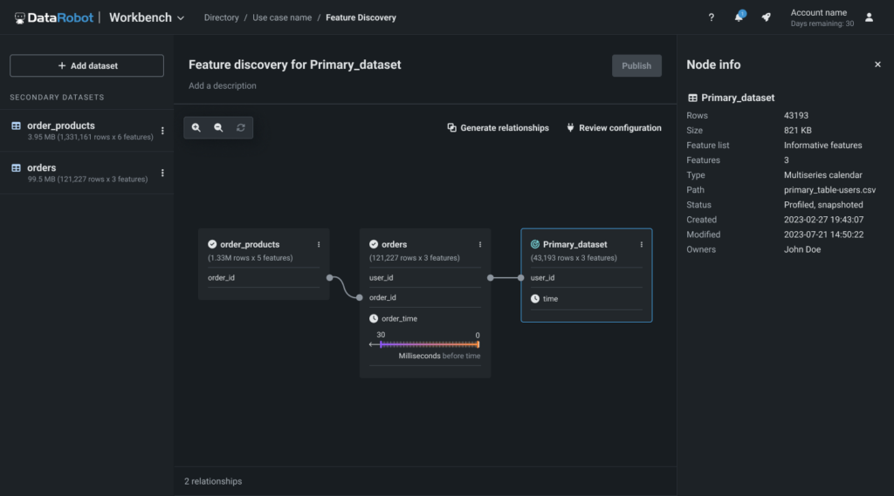894x496 pixels.
Task: Click the order_products table icon in sidebar
Action: pos(16,126)
